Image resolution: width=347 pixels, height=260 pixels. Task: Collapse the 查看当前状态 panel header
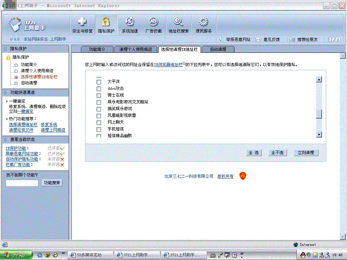tap(35, 139)
